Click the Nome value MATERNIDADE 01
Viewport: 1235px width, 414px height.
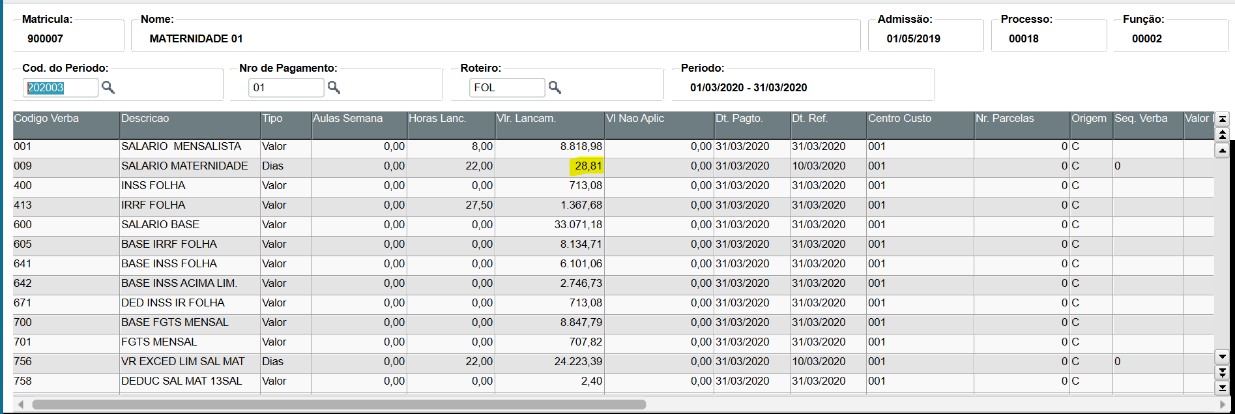pos(196,38)
